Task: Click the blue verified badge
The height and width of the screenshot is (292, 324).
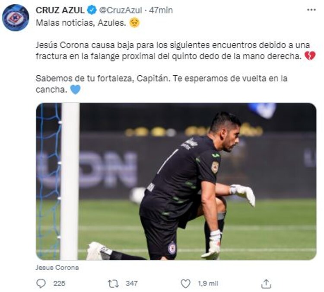Action: pos(92,10)
